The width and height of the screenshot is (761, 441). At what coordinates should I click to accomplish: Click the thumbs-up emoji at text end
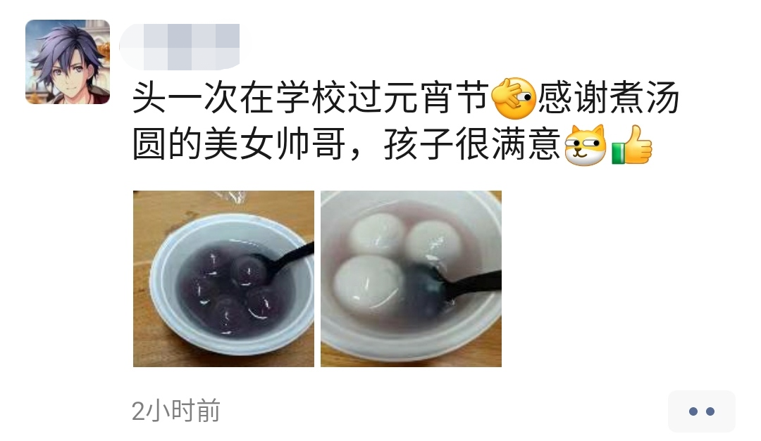coord(632,145)
